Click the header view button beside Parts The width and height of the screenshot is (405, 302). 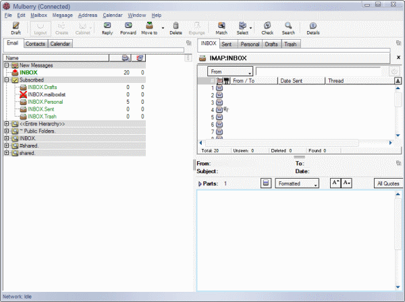pos(266,183)
